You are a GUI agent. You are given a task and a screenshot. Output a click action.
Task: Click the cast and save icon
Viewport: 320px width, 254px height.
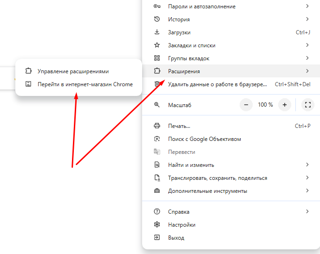coord(157,178)
